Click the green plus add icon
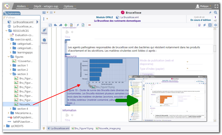Viewport: 222px width, 135px height. coord(66,25)
